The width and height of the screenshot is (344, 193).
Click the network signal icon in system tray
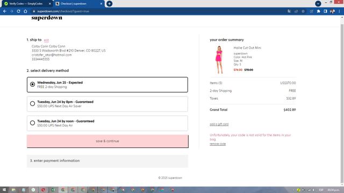click(x=309, y=190)
